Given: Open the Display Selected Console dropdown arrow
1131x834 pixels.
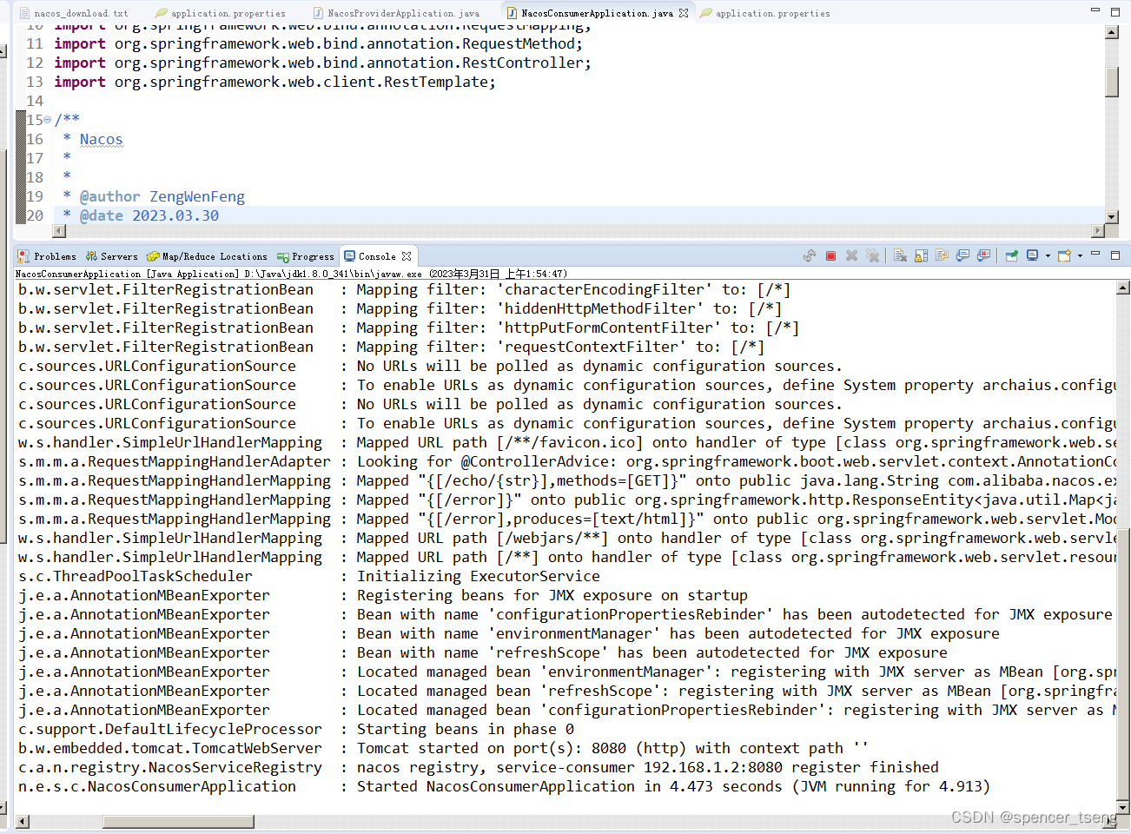Looking at the screenshot, I should point(1046,255).
